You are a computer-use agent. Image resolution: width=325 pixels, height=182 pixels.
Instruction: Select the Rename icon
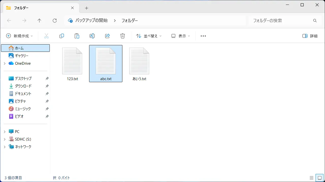[x=92, y=36]
